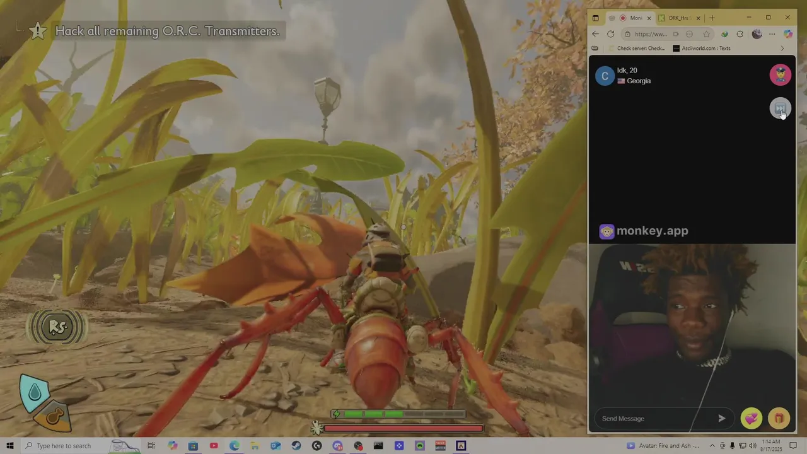View site info lock icon
807x454 pixels.
click(627, 34)
